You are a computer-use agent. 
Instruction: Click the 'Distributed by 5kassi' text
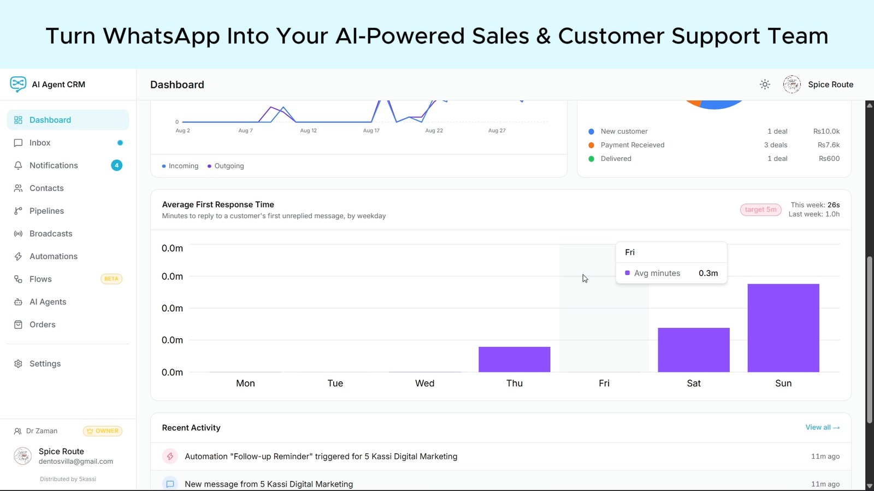click(68, 479)
